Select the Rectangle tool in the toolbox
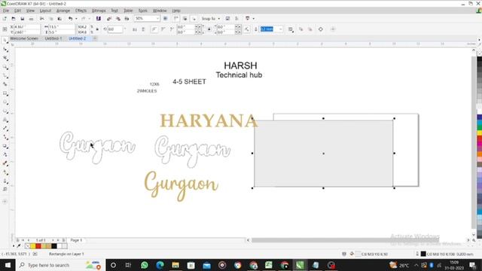482x271 pixels. coord(5,93)
